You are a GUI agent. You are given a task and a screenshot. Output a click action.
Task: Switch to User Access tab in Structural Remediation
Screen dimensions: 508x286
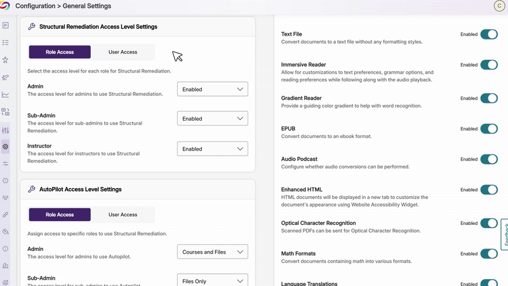(x=123, y=52)
